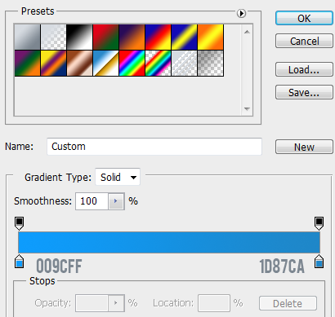Select the Chrome gradient preset
This screenshot has height=317, width=335.
pos(105,63)
